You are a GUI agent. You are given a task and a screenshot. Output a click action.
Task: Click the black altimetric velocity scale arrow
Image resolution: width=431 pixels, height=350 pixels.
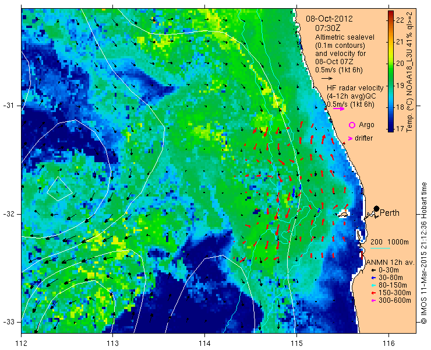click(327, 79)
